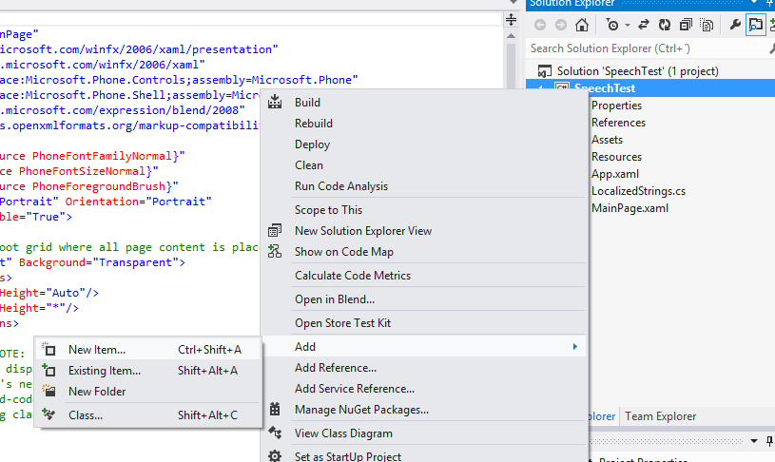Switch to the Team Explorer tab
This screenshot has height=462, width=775.
coord(660,416)
